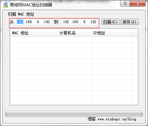Click the 扫描 MAC 地址 group title

(21, 14)
